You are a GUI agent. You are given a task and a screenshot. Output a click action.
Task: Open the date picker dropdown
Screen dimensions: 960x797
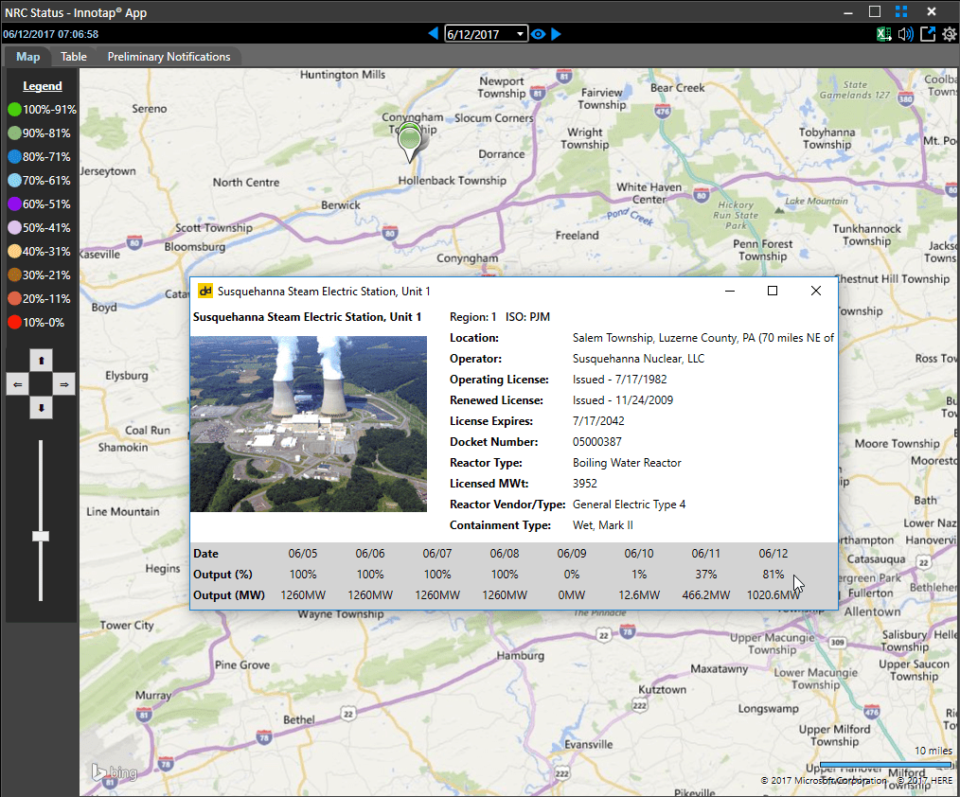(x=519, y=34)
